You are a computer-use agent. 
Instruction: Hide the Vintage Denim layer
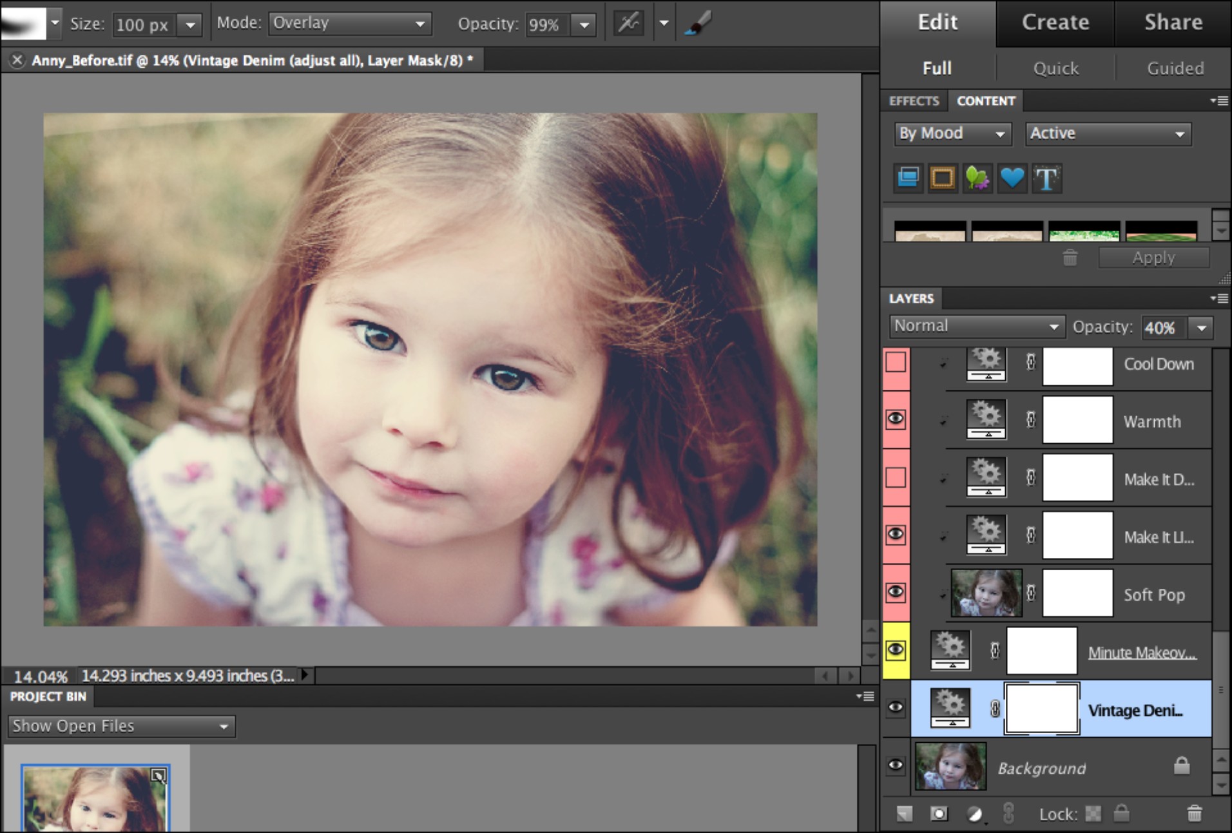(896, 708)
